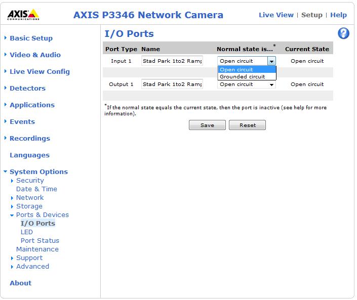Collapse the Ports & Devices submenu
The image size is (357, 300).
[x=43, y=215]
